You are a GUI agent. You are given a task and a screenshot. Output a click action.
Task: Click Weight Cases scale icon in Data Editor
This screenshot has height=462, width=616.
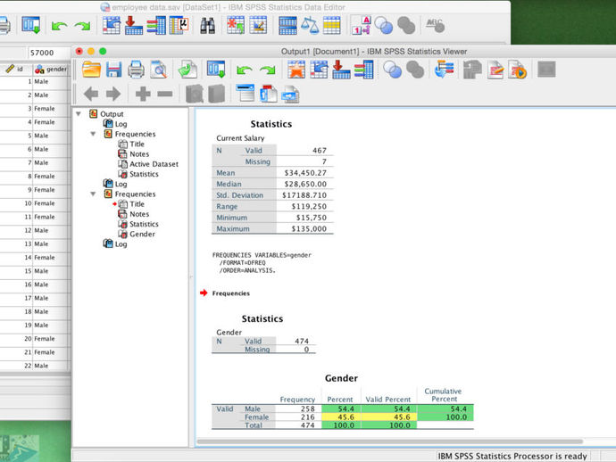310,26
